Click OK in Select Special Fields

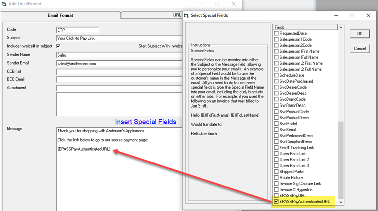[x=360, y=34]
